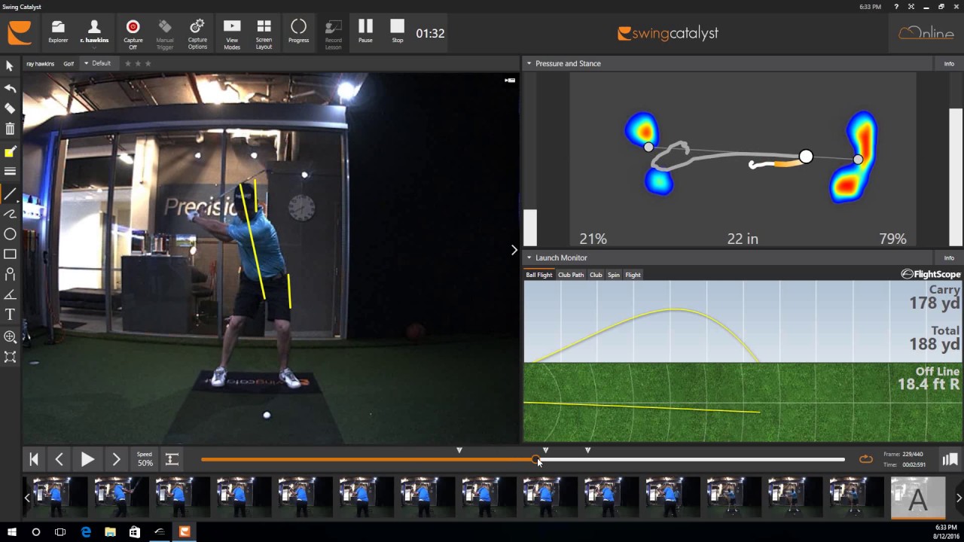Open the bookmarks icon near frame counter

[950, 459]
